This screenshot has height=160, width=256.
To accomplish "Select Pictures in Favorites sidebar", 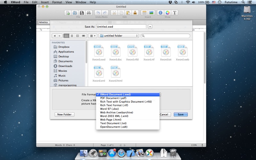I will click(63, 81).
